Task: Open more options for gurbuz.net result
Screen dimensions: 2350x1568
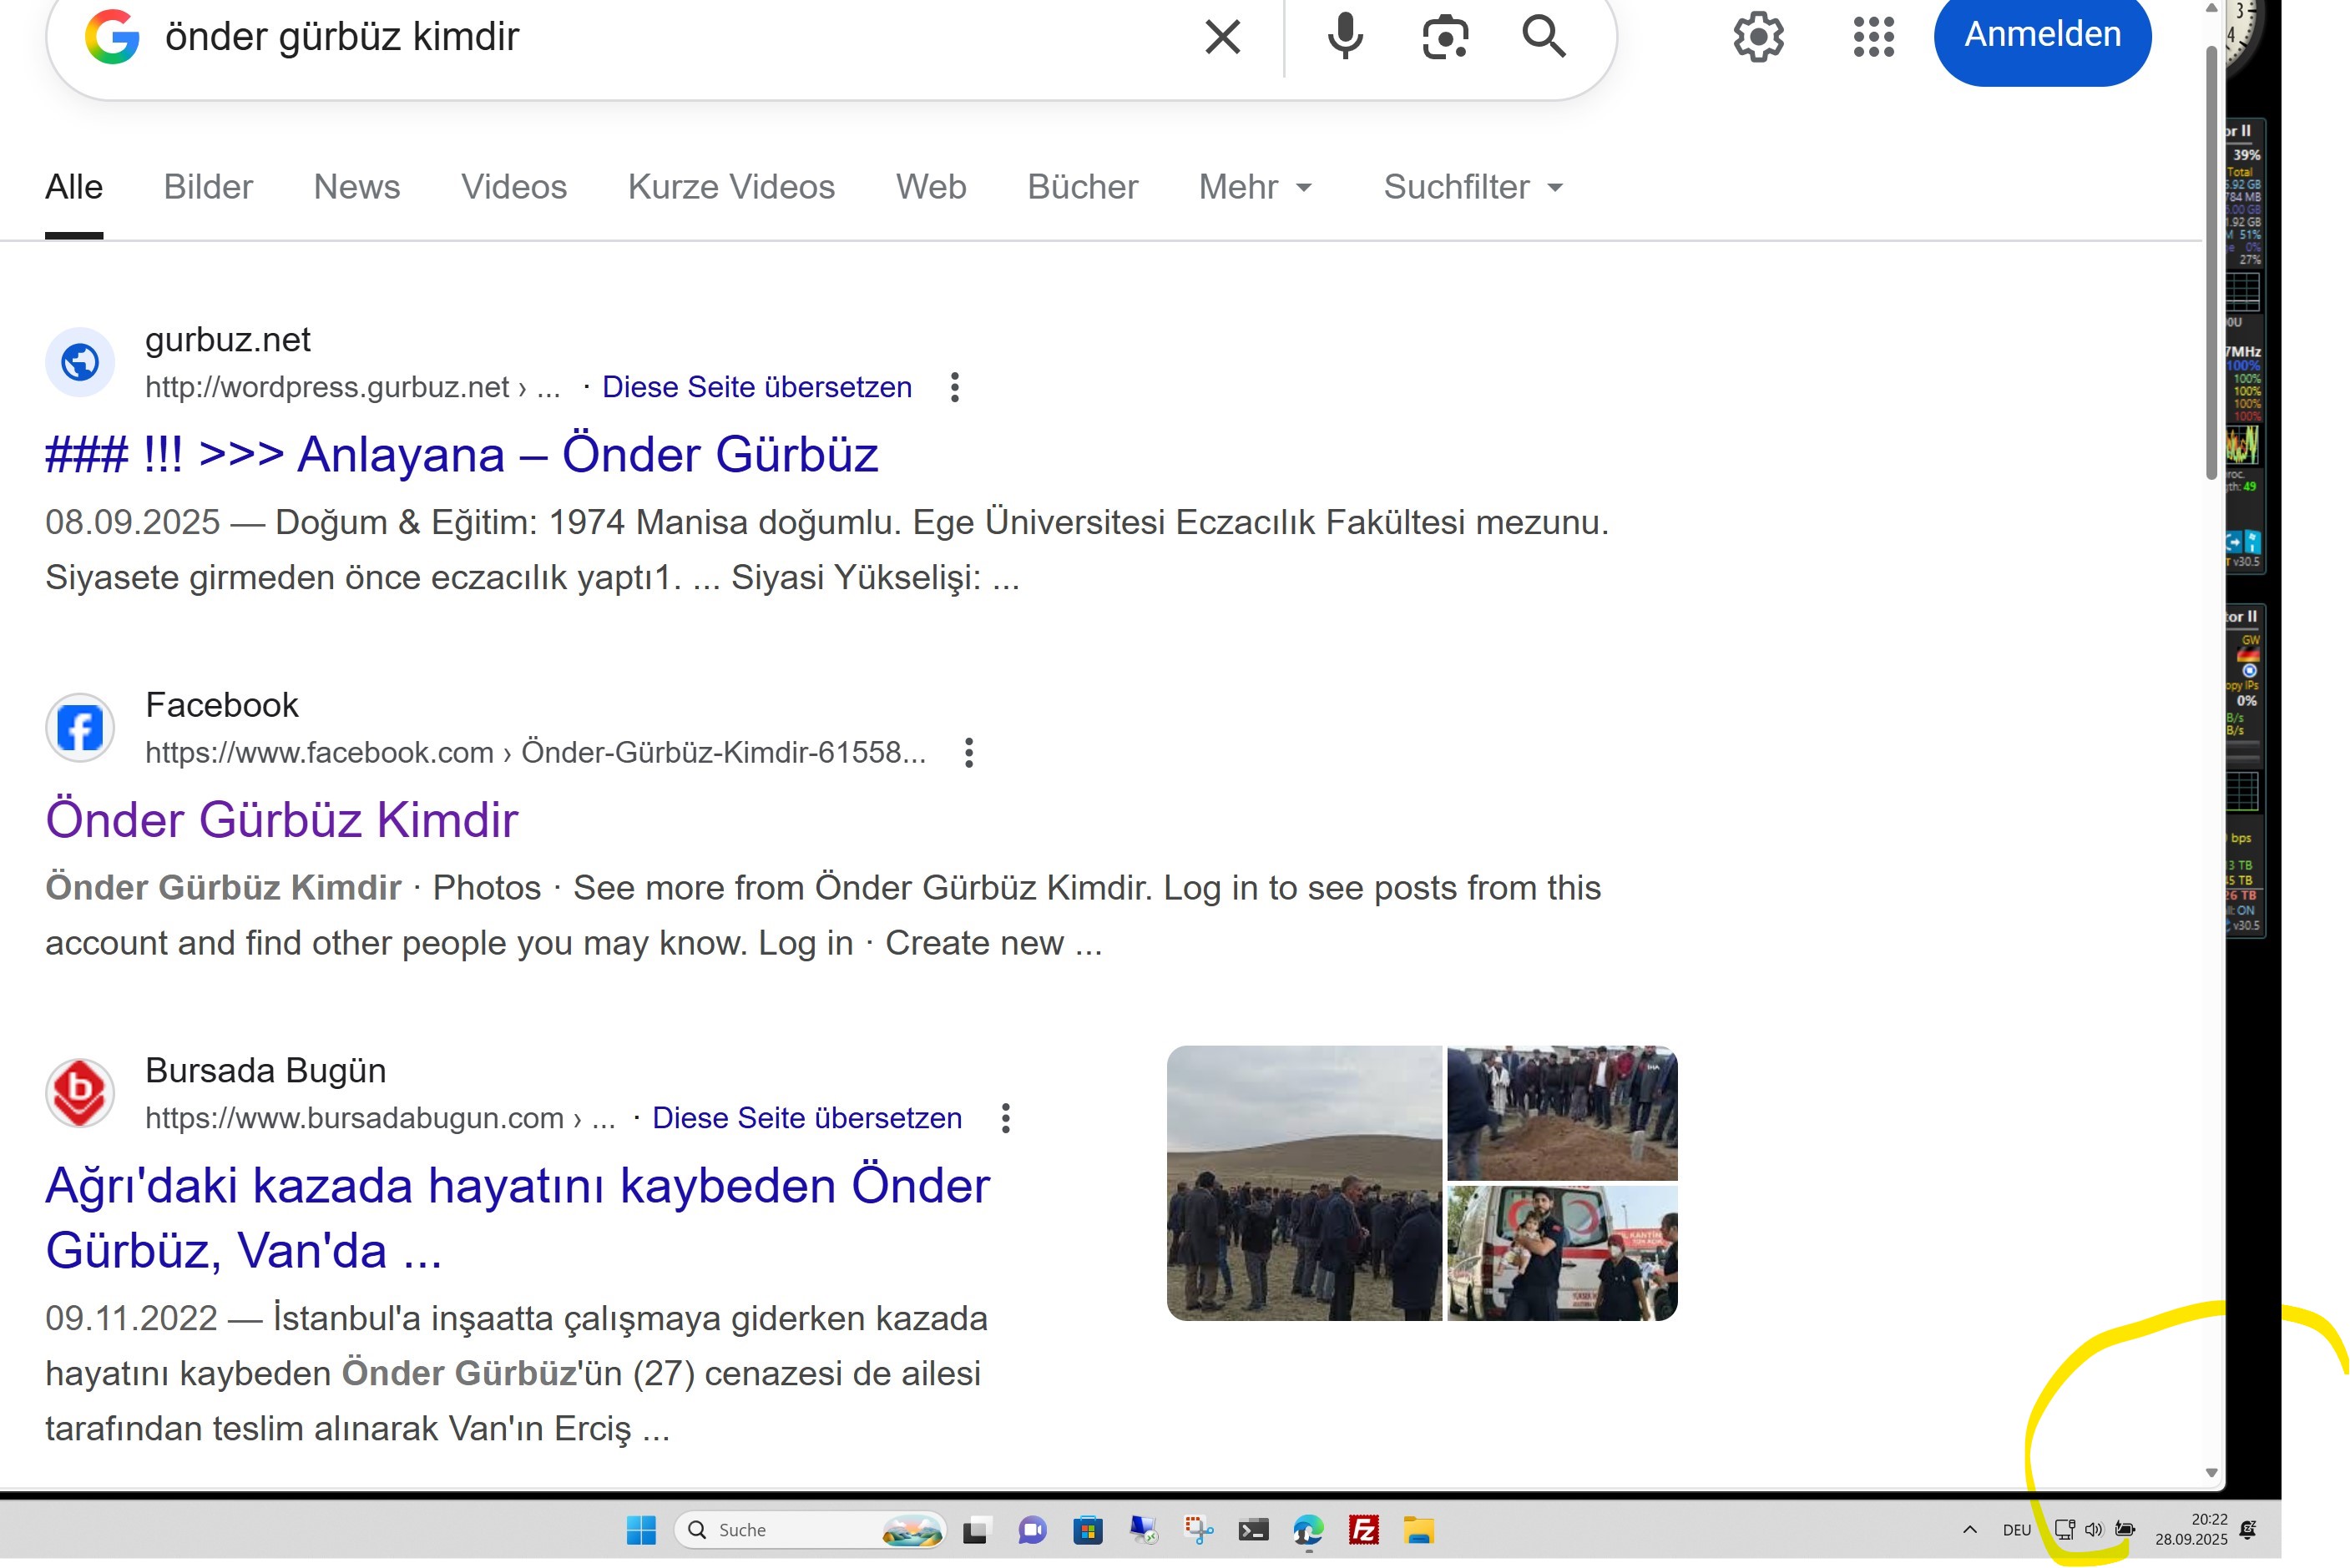Action: 954,387
